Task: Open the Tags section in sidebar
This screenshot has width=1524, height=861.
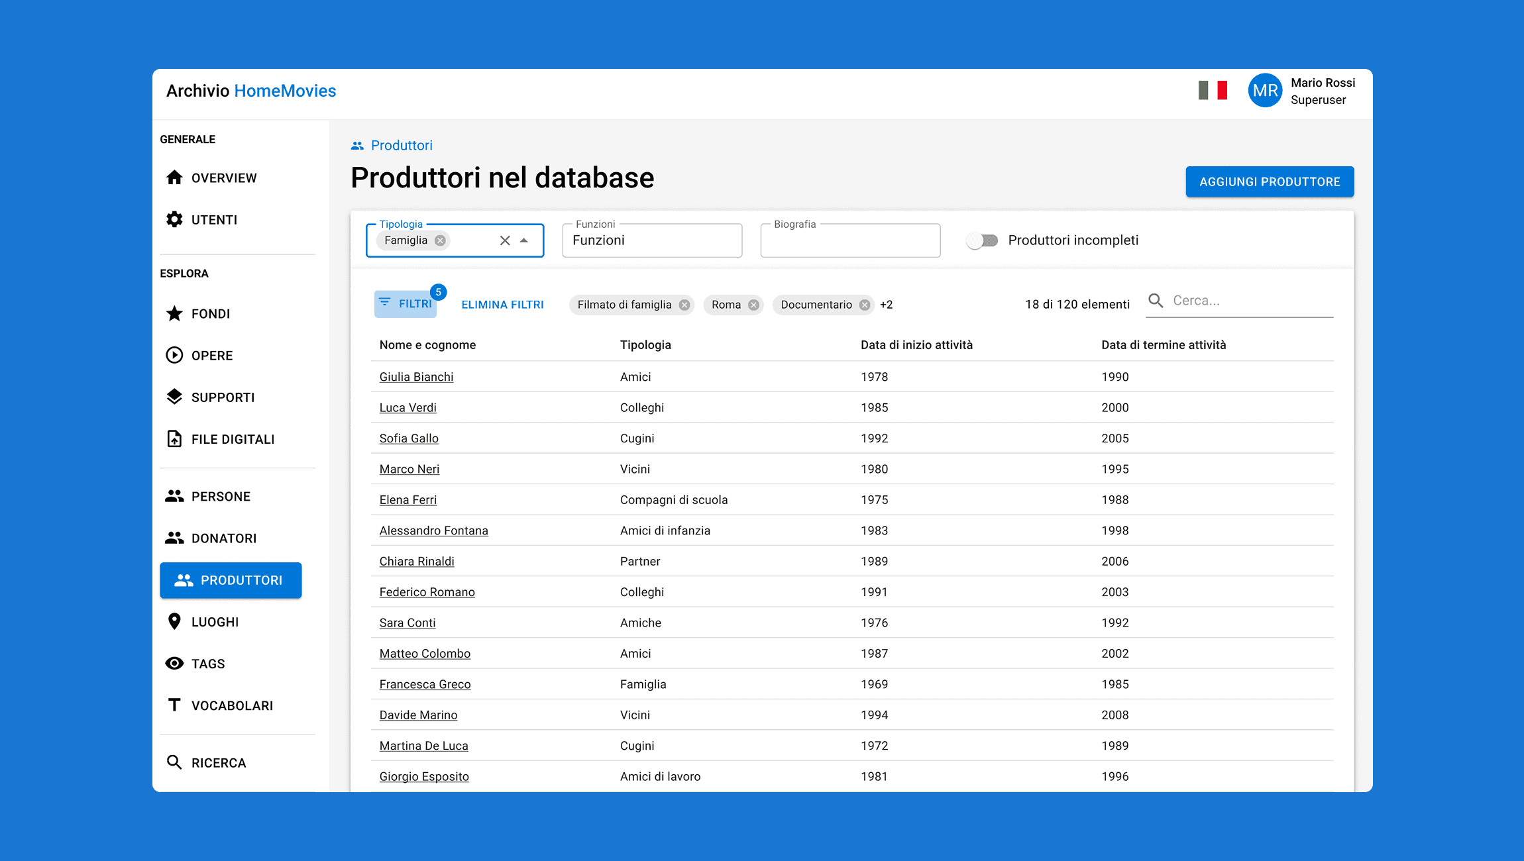Action: point(208,664)
